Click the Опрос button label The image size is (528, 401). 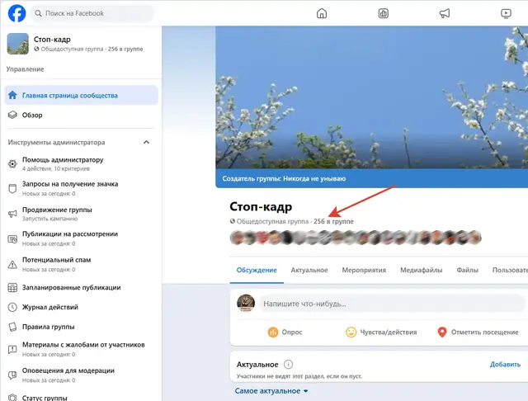[291, 332]
